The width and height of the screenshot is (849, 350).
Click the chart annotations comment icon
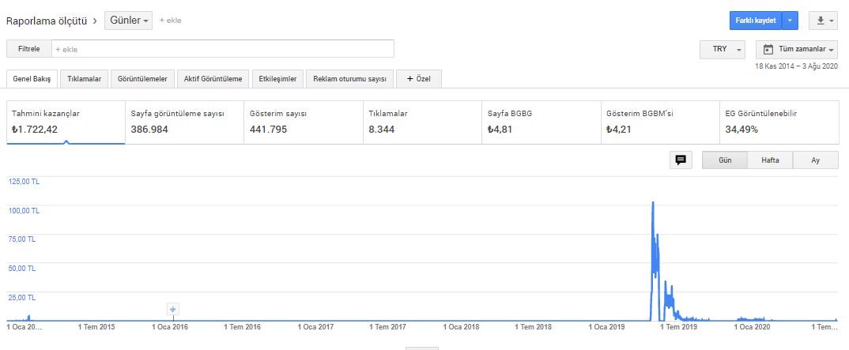(680, 160)
